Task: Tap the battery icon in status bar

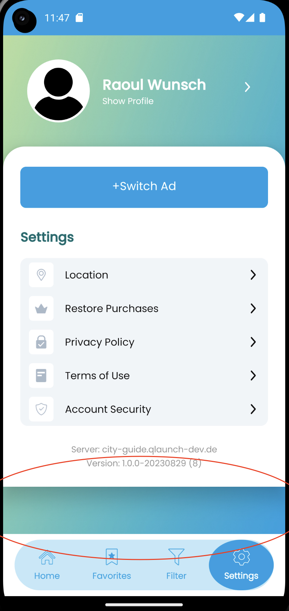Action: click(262, 18)
